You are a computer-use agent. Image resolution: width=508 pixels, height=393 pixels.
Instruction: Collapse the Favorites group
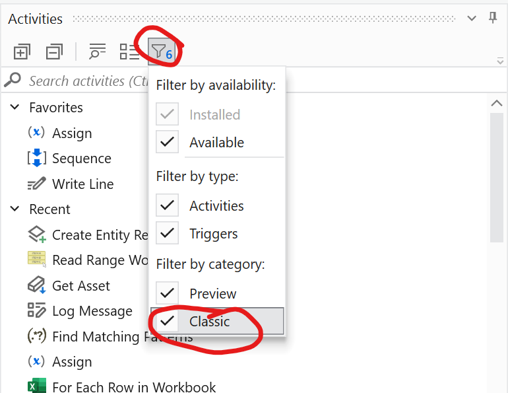point(15,107)
